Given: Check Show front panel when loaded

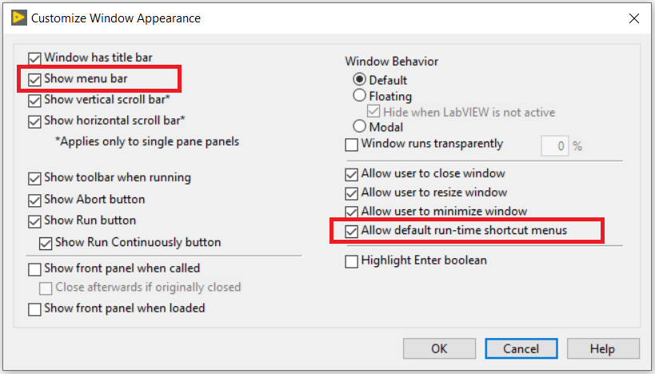Looking at the screenshot, I should click(x=34, y=308).
